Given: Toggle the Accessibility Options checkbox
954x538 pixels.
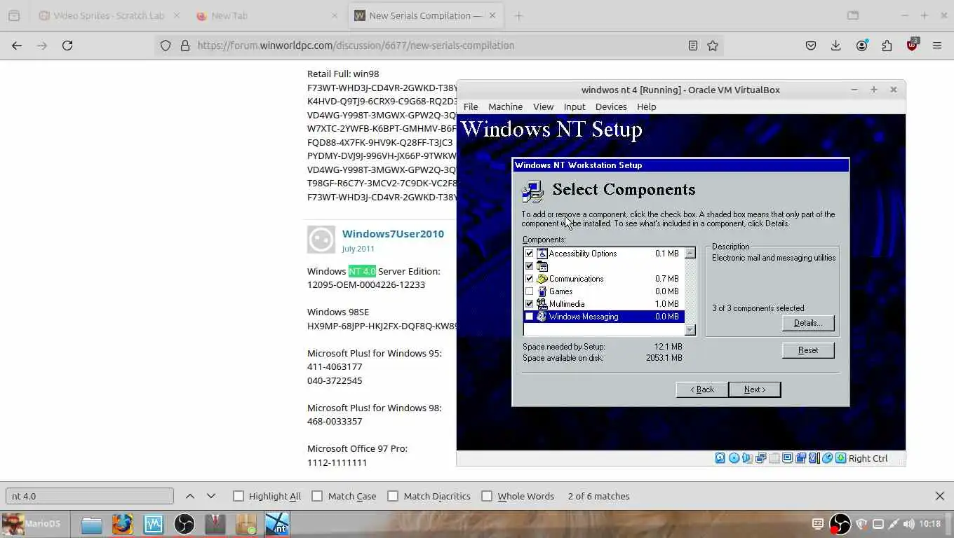Looking at the screenshot, I should (x=530, y=254).
